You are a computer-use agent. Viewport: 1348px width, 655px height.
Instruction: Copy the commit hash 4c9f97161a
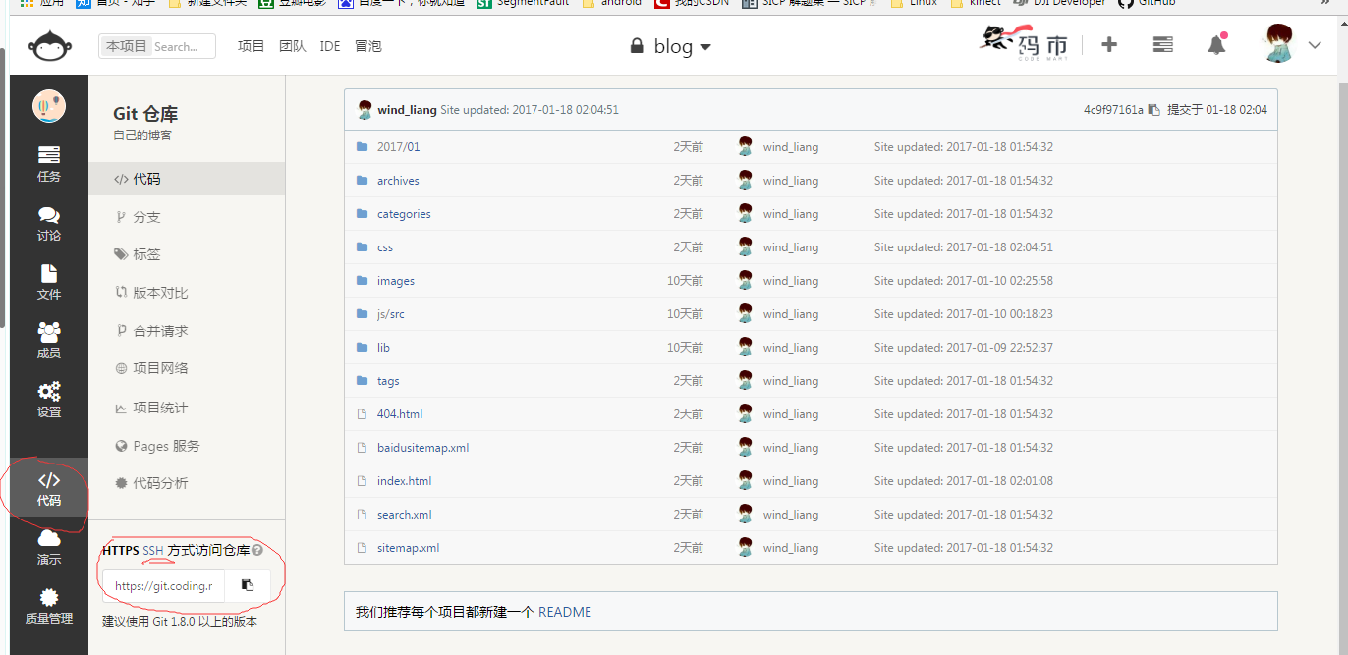[1154, 110]
